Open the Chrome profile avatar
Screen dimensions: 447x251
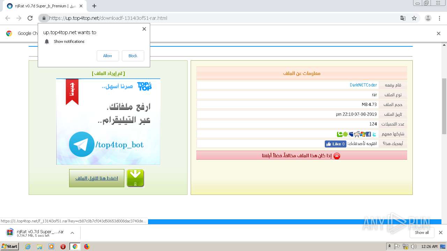[428, 18]
